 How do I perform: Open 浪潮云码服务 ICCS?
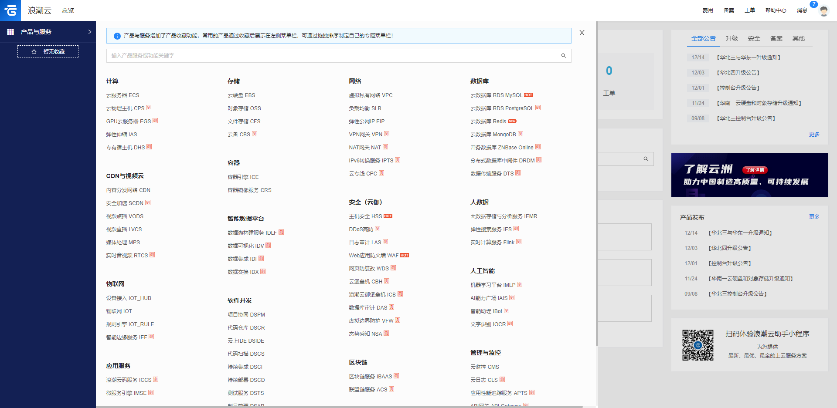click(x=129, y=380)
